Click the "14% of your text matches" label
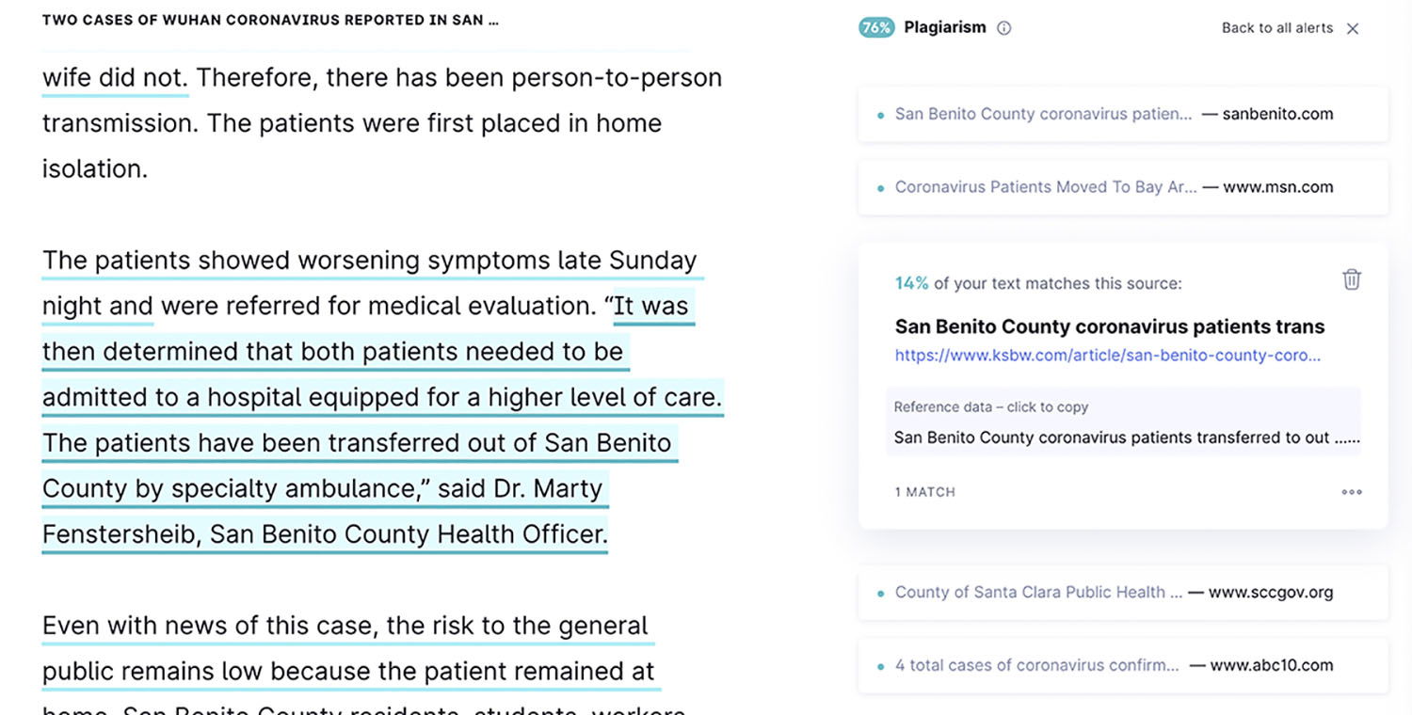This screenshot has height=715, width=1412. tap(1038, 283)
